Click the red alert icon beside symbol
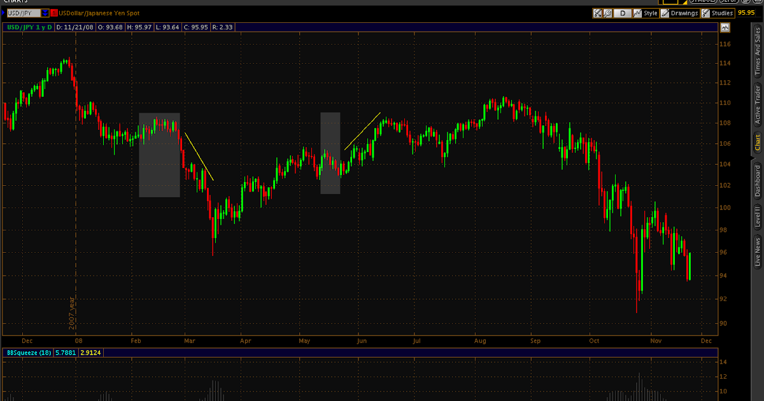The width and height of the screenshot is (764, 401). point(53,13)
